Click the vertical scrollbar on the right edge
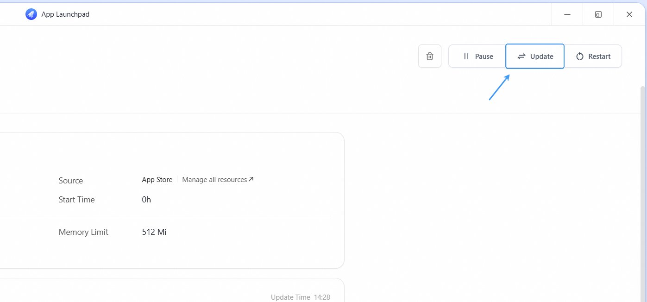Viewport: 647px width, 302px height. 642,185
